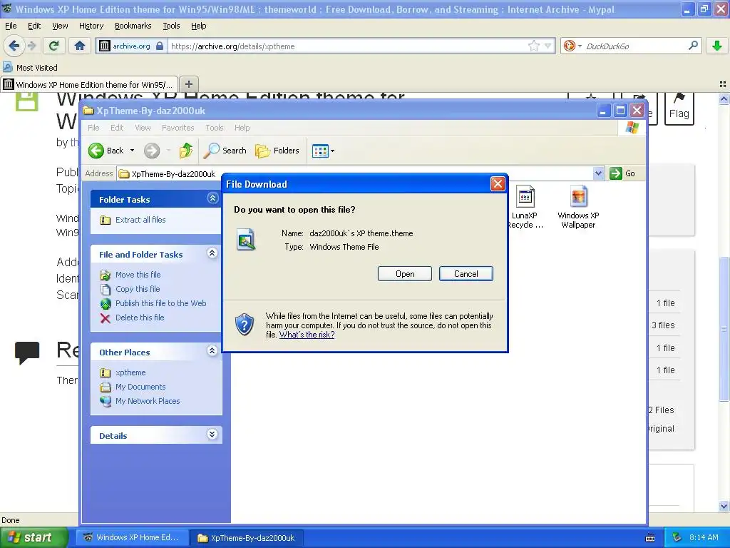Go back in Mypal browser
Image resolution: width=730 pixels, height=548 pixels.
pyautogui.click(x=14, y=46)
